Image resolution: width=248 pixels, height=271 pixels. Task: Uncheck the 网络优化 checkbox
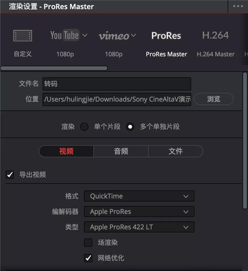88,258
